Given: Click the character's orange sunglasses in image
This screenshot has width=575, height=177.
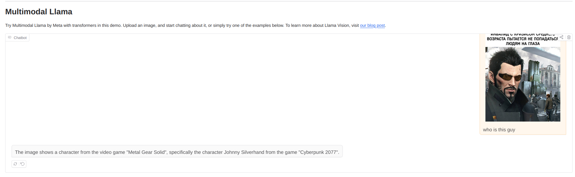Looking at the screenshot, I should (x=510, y=76).
